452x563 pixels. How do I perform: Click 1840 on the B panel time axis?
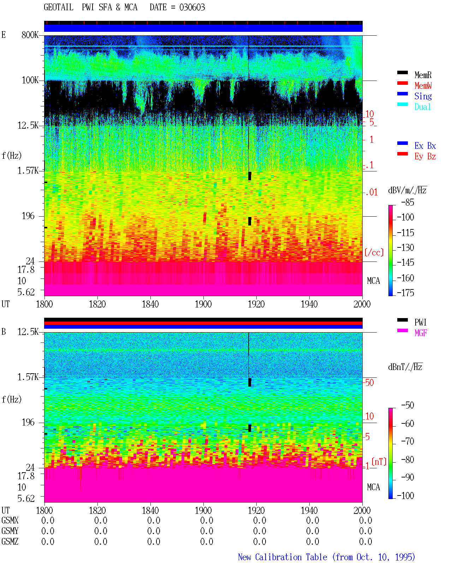[x=150, y=511]
